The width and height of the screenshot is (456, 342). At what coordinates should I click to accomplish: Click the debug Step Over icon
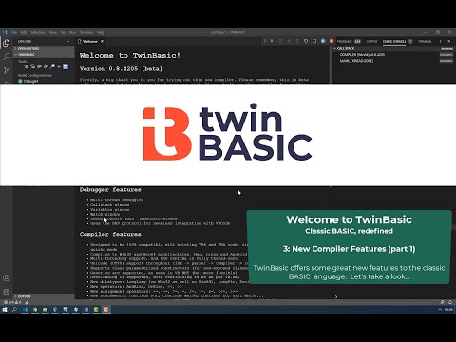(280, 41)
